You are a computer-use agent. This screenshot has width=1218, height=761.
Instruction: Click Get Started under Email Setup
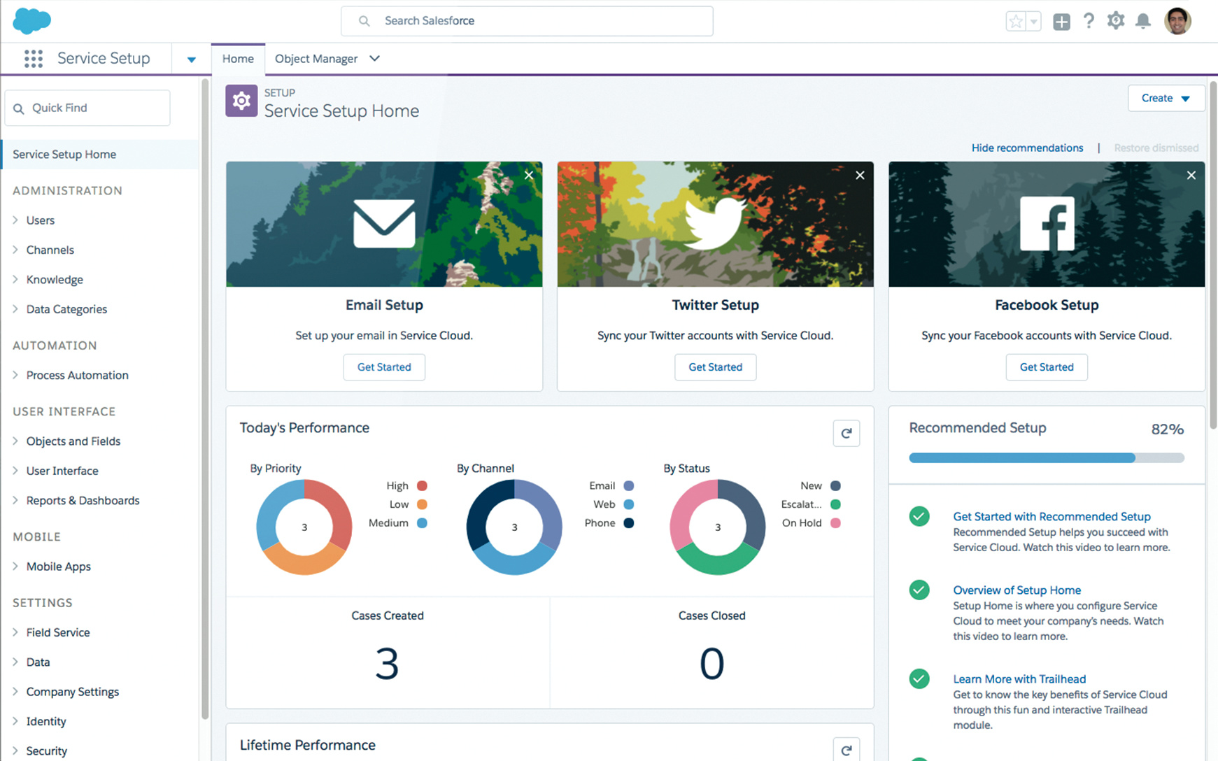point(384,367)
